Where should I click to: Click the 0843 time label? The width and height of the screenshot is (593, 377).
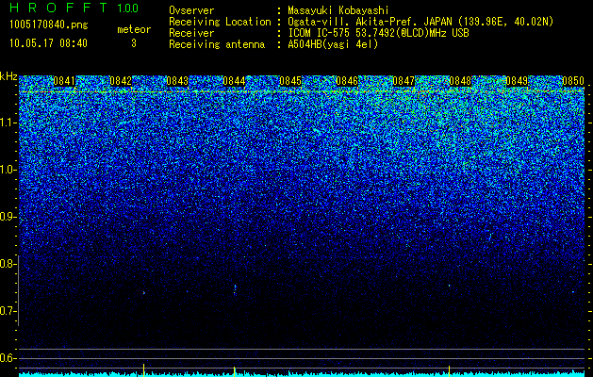[x=177, y=81]
